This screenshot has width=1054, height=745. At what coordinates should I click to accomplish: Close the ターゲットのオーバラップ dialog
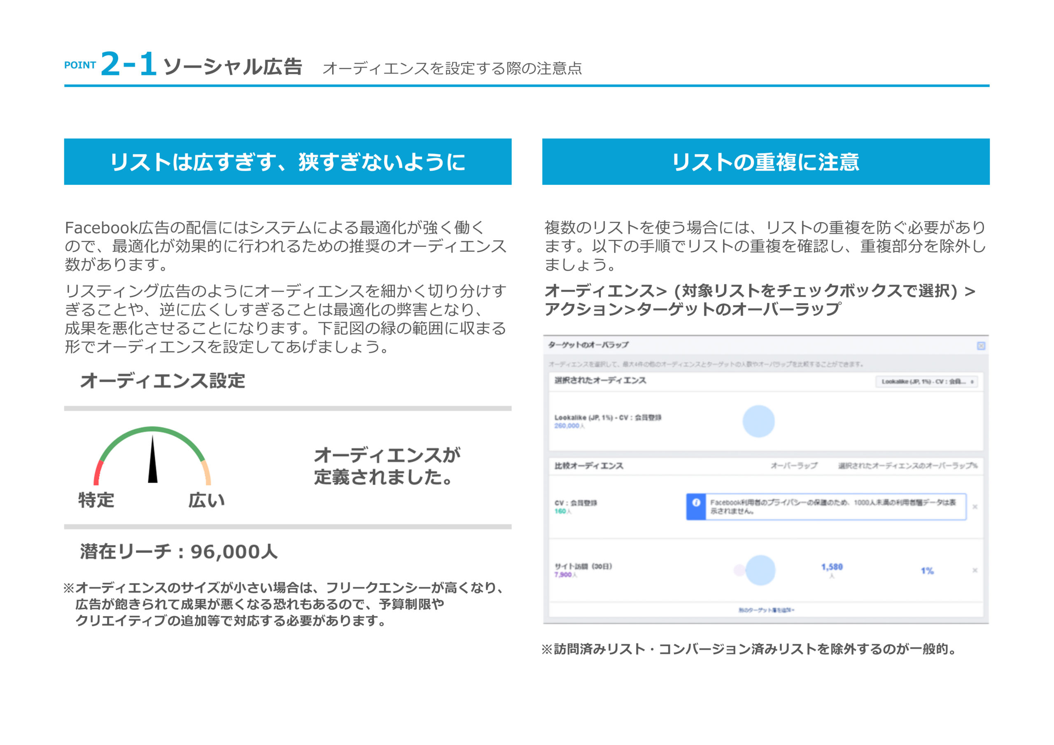[x=981, y=346]
